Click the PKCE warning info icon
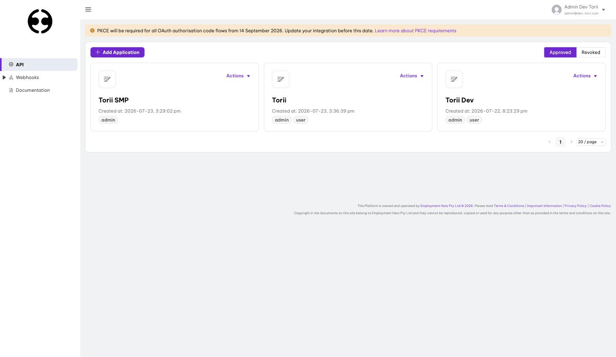Screen dimensions: 616x357 tap(92, 31)
